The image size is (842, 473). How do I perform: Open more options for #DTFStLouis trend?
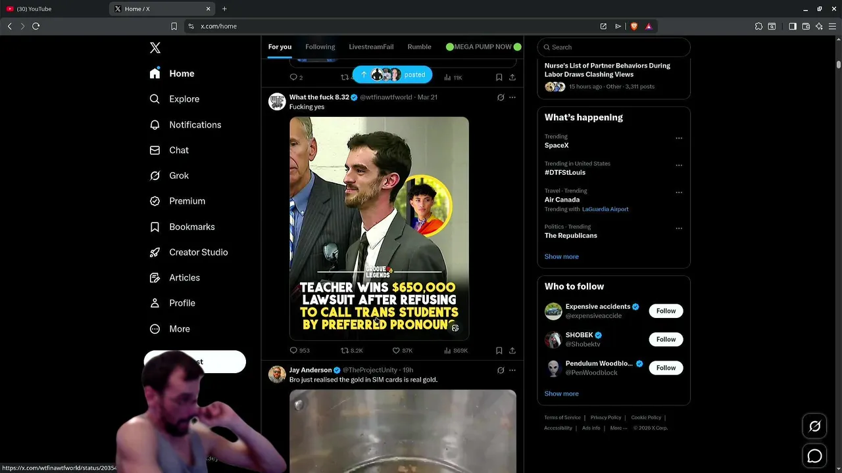(679, 165)
